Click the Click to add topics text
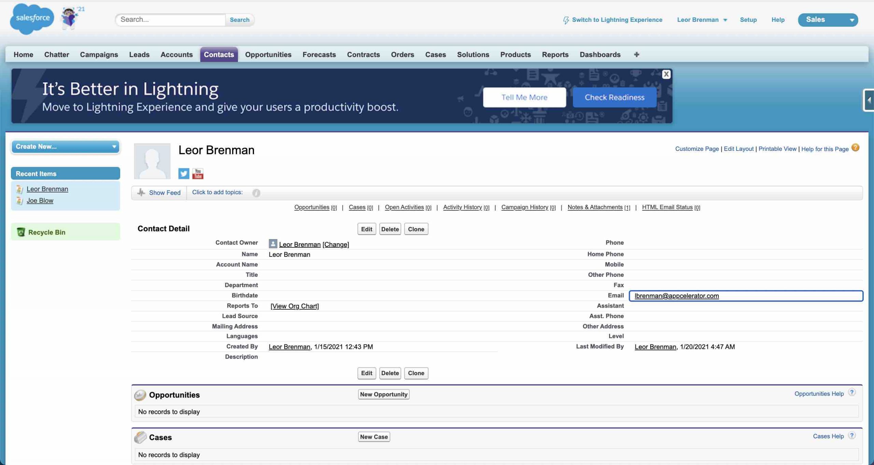The width and height of the screenshot is (874, 465). click(217, 192)
